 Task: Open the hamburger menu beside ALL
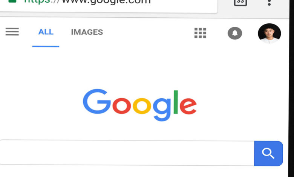[12, 32]
